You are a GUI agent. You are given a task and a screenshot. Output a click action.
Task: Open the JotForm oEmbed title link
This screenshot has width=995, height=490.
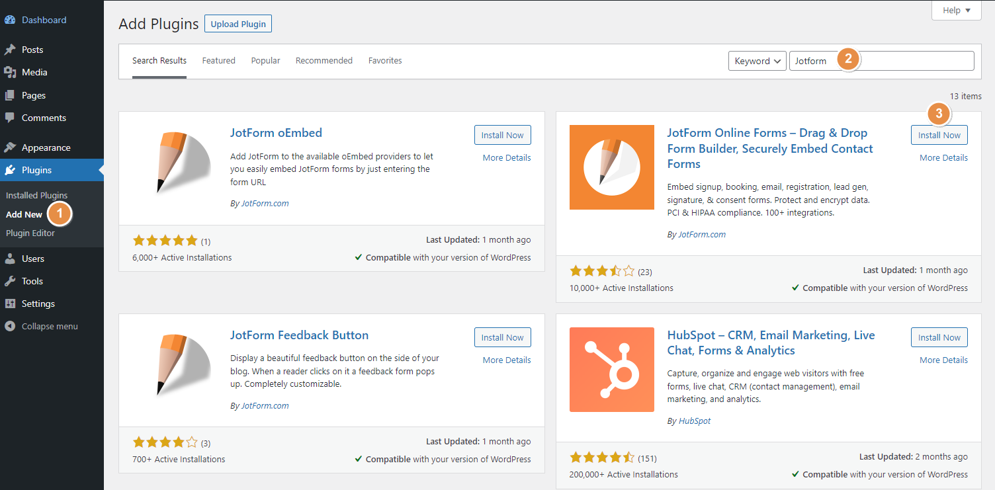(276, 133)
